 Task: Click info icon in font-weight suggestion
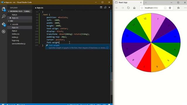pyautogui.click(x=107, y=48)
